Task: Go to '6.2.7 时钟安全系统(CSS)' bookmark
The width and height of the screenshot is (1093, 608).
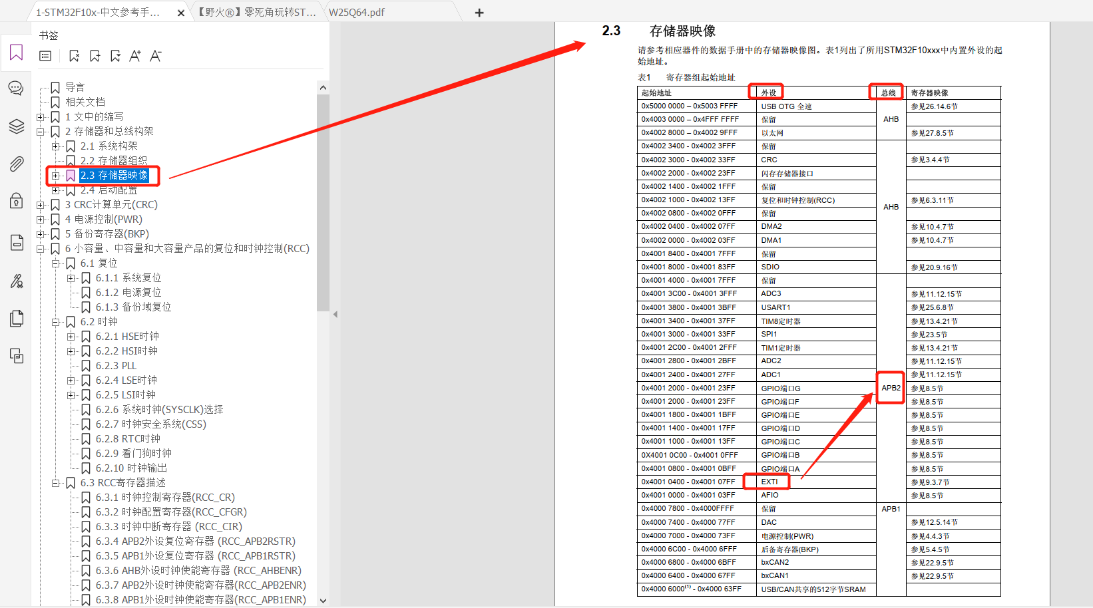Action: (x=151, y=424)
